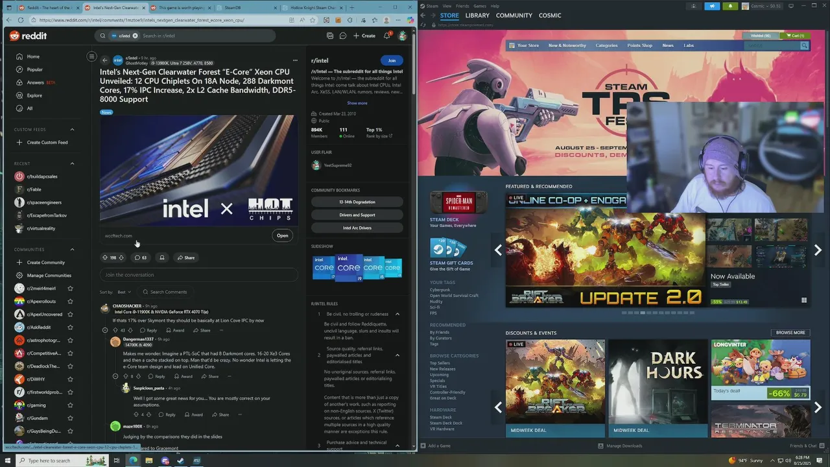Downvote the Intel Clearwater Forest post
This screenshot has height=467, width=830.
121,257
